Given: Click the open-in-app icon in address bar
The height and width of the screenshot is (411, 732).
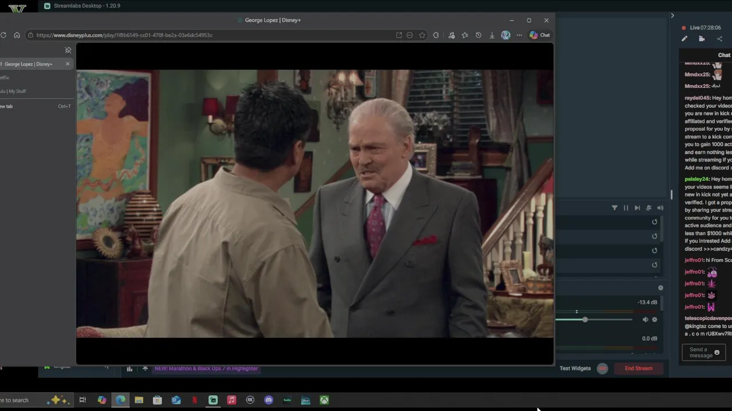Looking at the screenshot, I should [399, 35].
